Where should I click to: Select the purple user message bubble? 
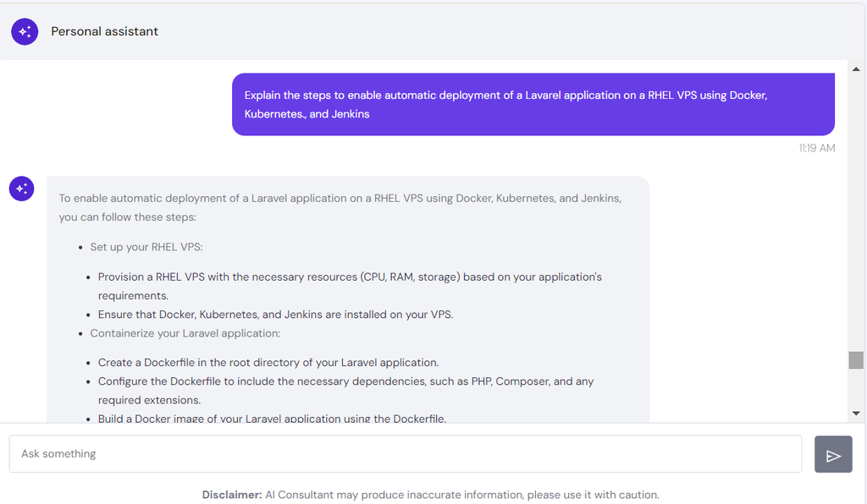pos(533,104)
